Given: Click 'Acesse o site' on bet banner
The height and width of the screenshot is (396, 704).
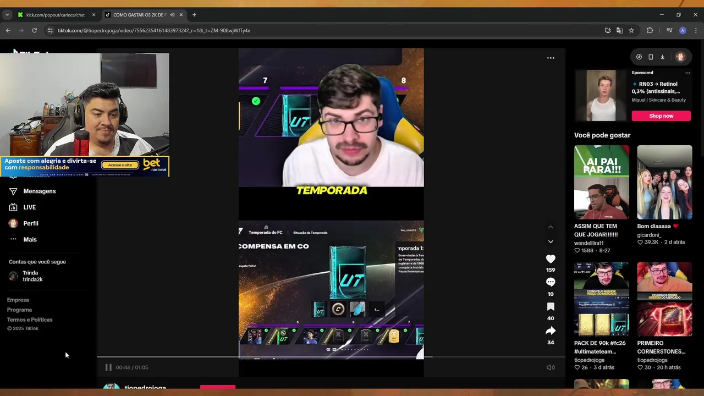Looking at the screenshot, I should tap(120, 165).
